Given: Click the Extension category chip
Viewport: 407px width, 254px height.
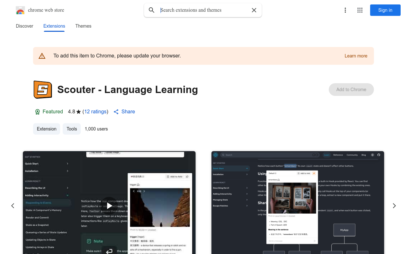Looking at the screenshot, I should coord(46,129).
